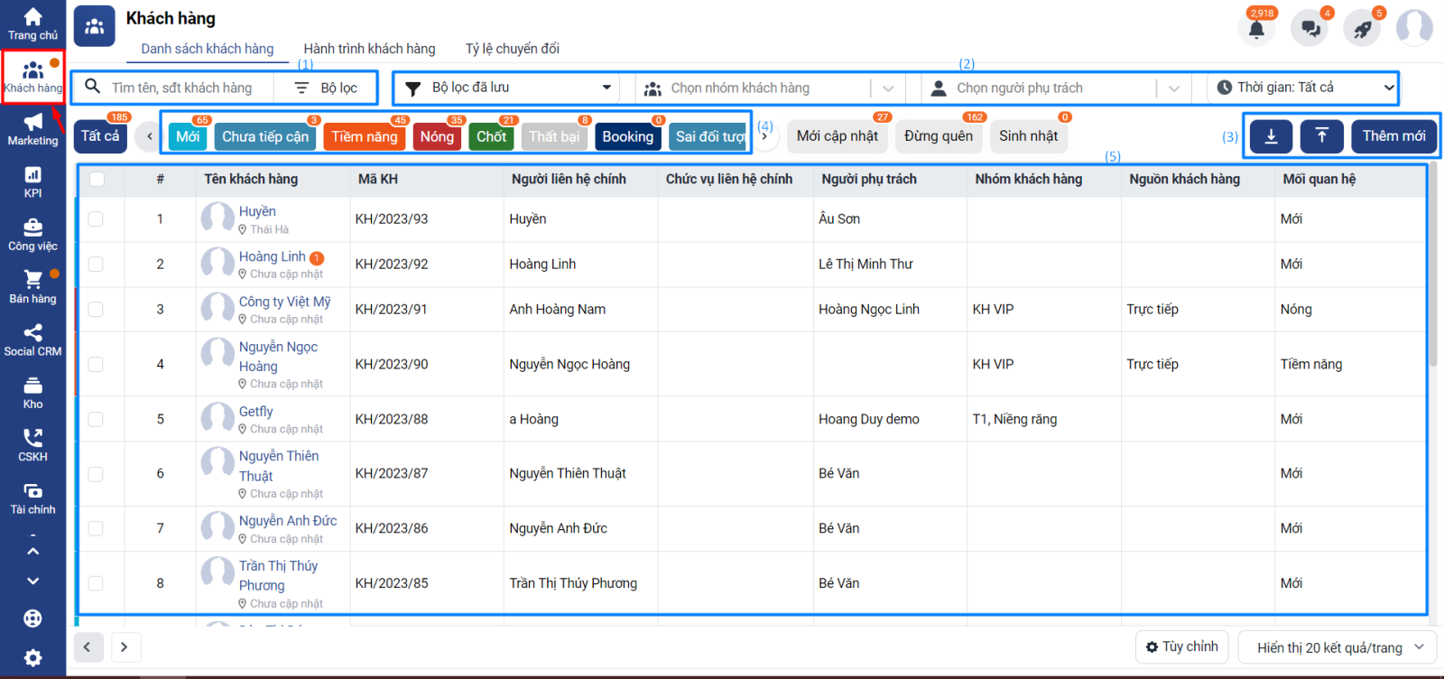Switch to Hành trình khách hàng tab
The image size is (1444, 679).
pos(369,49)
